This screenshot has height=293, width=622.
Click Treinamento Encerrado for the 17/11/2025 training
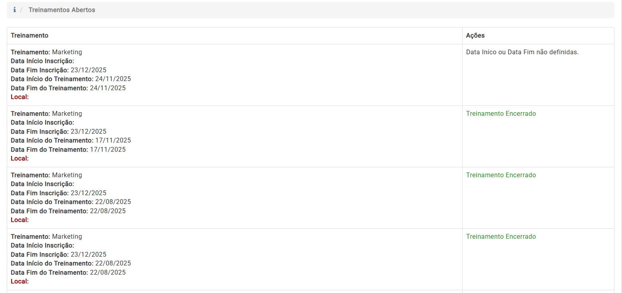[501, 114]
